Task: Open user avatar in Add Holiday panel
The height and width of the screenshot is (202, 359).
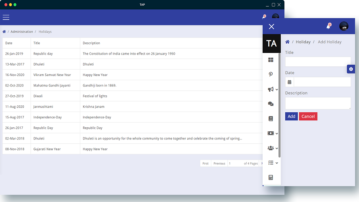Action: [x=344, y=26]
